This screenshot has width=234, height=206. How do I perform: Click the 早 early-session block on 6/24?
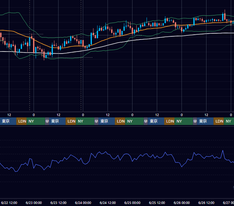tap(96, 121)
